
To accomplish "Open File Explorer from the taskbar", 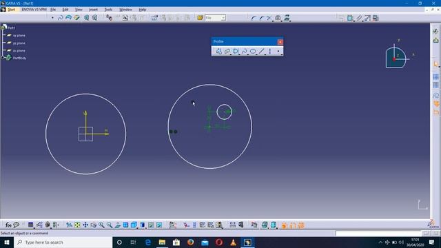I will tap(162, 242).
